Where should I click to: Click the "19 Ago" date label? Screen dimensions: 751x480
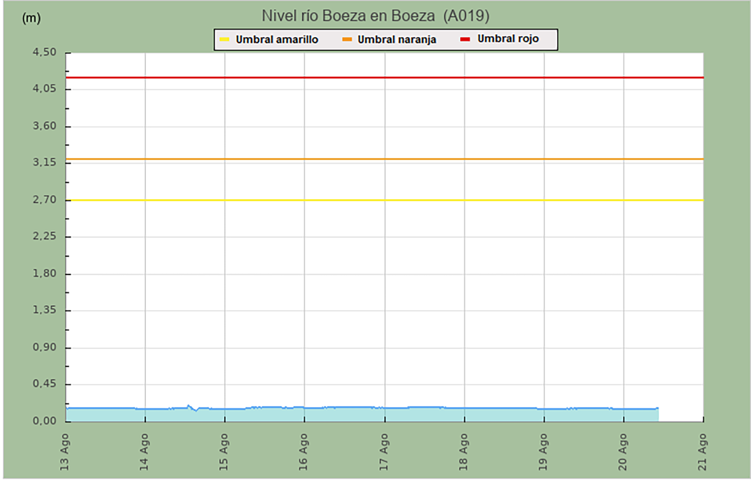coord(543,452)
